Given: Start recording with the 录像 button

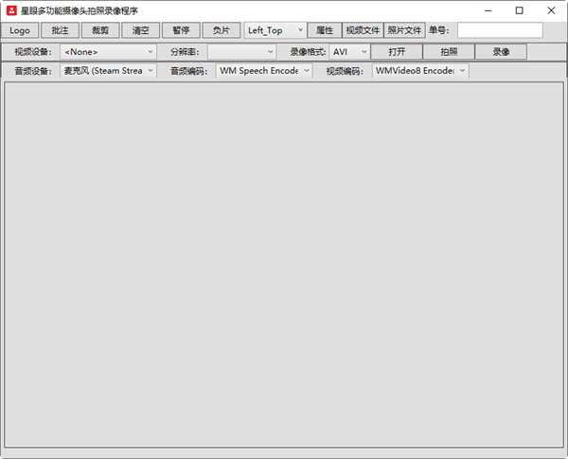Looking at the screenshot, I should pyautogui.click(x=501, y=51).
